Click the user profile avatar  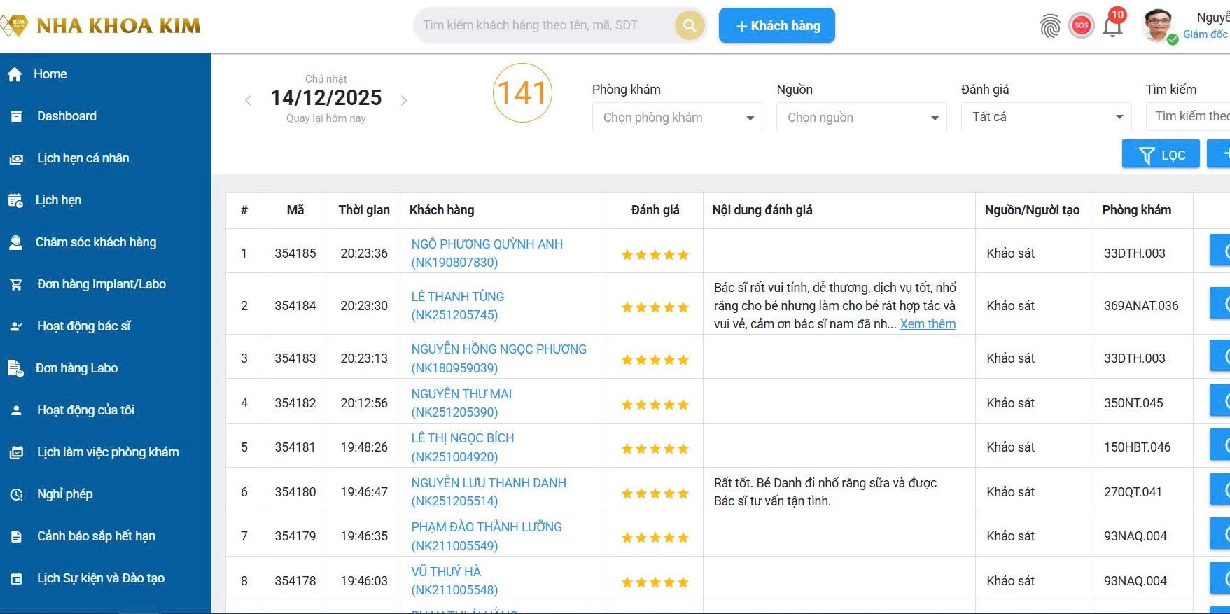click(x=1159, y=26)
